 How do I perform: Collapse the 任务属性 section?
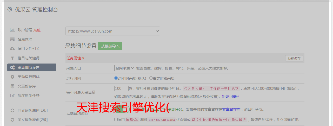tap(75, 58)
